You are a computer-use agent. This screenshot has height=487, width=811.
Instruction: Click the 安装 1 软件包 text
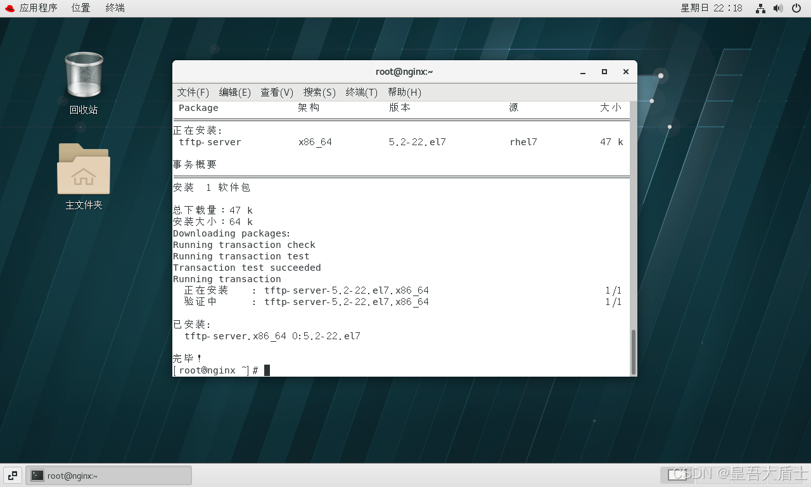click(x=212, y=188)
